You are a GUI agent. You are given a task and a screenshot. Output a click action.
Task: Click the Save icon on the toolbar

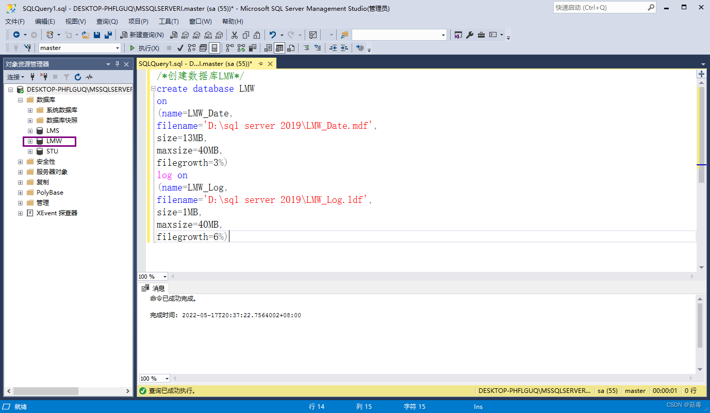pyautogui.click(x=96, y=35)
